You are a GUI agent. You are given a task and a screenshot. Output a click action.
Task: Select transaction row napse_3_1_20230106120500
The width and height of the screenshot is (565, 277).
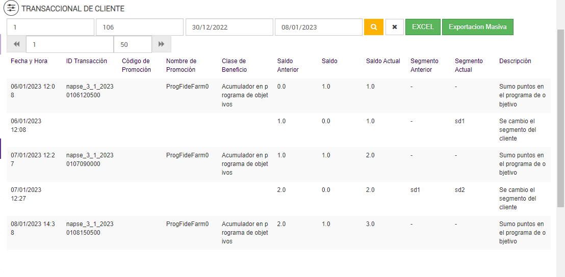tap(90, 91)
